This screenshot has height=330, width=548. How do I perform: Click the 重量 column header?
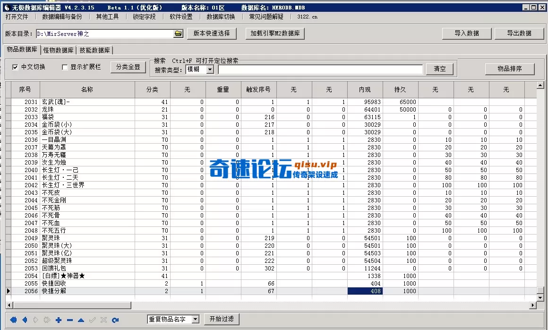tap(223, 89)
